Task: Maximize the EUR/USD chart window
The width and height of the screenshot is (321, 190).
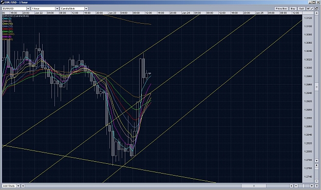Action: pos(314,2)
